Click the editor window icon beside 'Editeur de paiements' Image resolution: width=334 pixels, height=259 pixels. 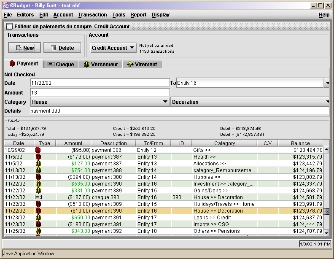click(x=9, y=26)
